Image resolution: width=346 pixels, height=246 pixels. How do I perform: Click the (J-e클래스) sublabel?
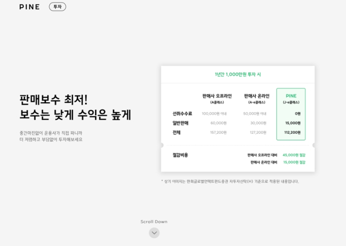point(291,102)
